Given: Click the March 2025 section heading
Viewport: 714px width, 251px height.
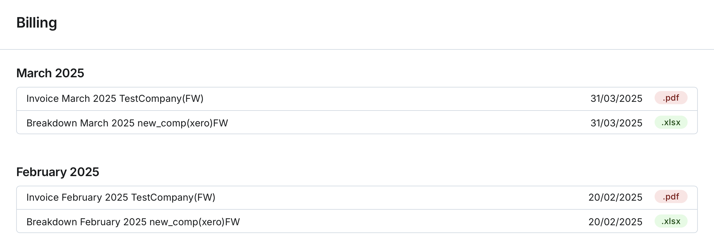Looking at the screenshot, I should pos(50,73).
